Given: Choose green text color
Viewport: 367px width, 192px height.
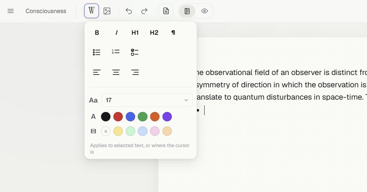Looking at the screenshot, I should point(142,117).
